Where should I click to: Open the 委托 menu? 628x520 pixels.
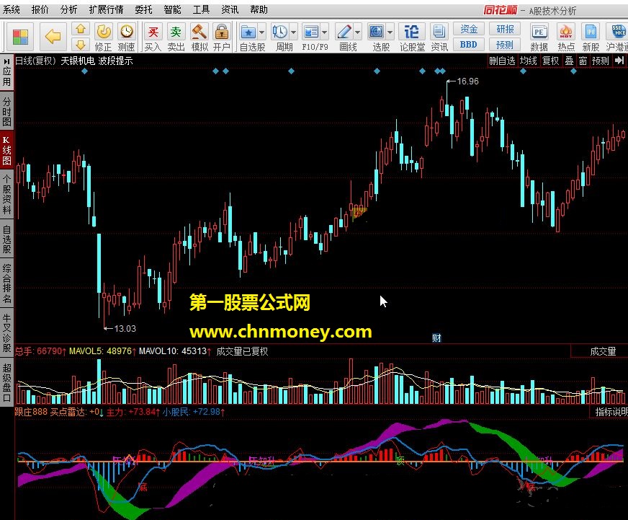click(x=144, y=9)
